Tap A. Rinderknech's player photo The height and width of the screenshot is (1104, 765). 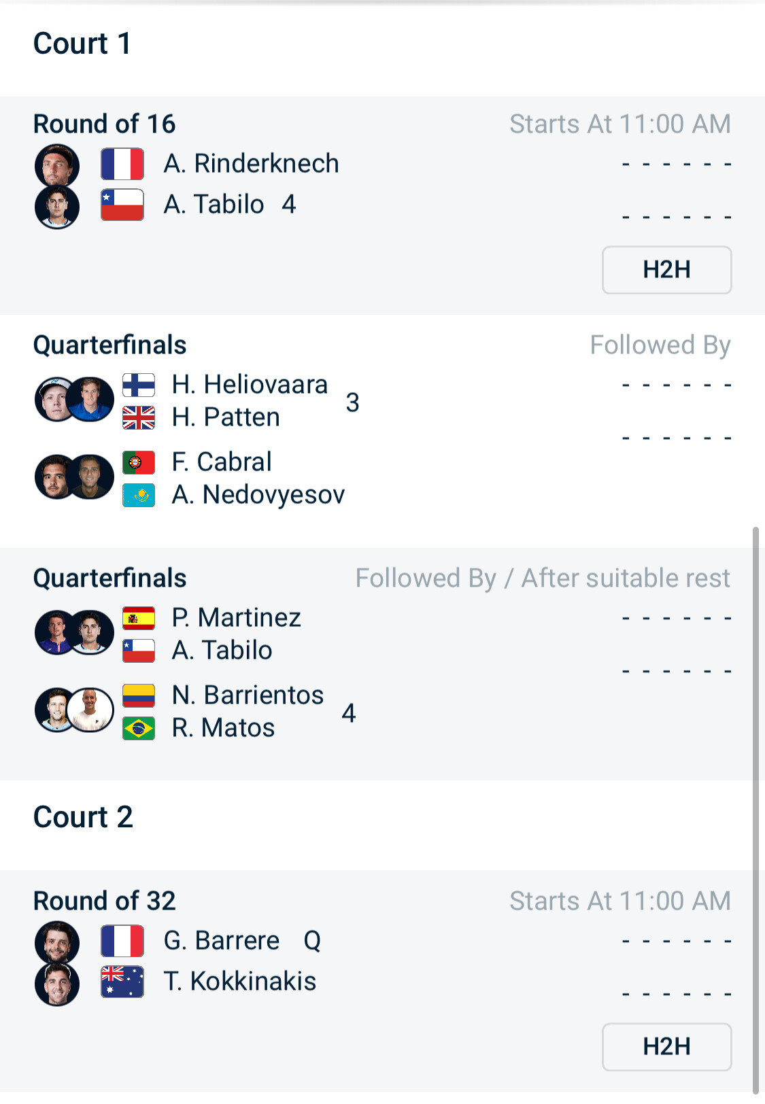click(x=57, y=165)
